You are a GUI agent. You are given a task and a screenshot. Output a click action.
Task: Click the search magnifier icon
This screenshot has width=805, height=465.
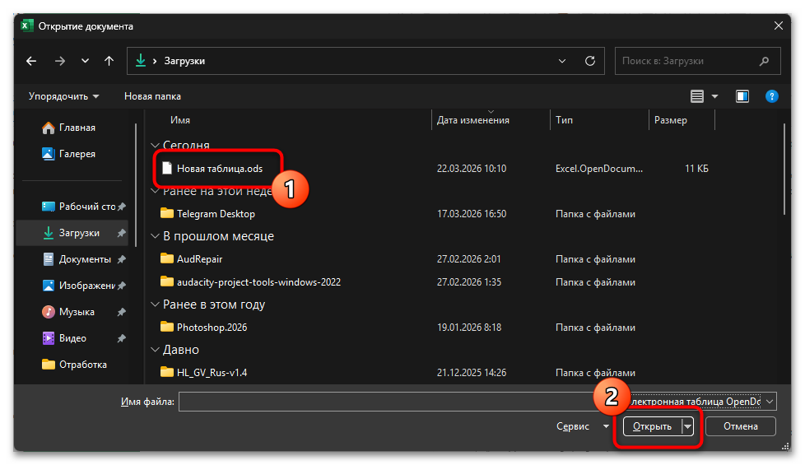765,61
